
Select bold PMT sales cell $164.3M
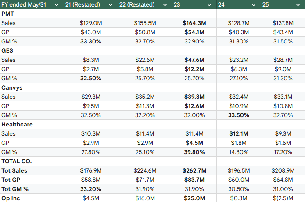click(194, 23)
